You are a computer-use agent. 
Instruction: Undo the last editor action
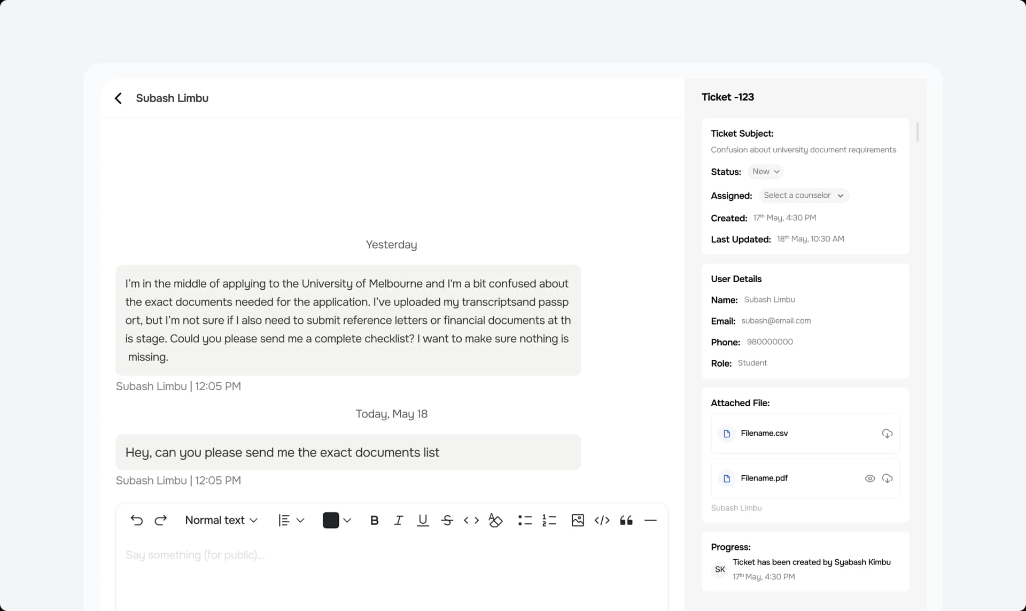coord(137,520)
